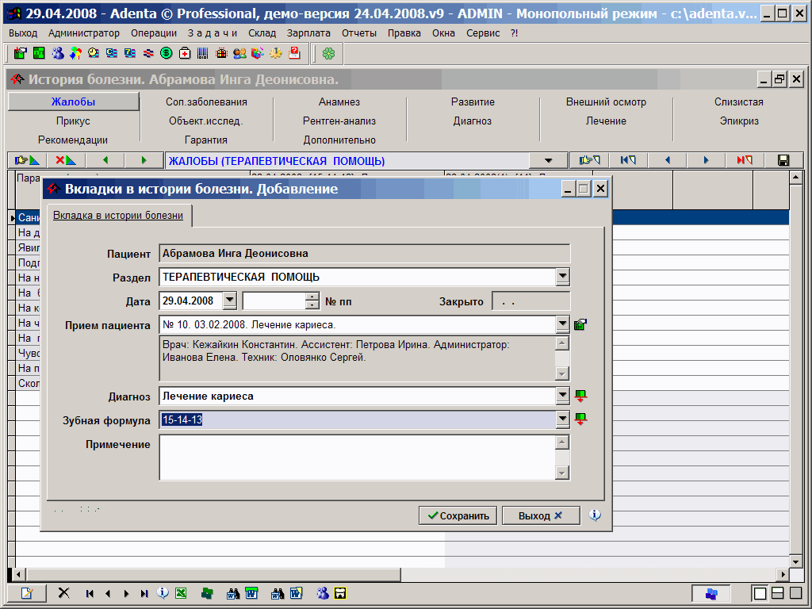Open the Дата calendar dropdown
This screenshot has width=812, height=609.
point(229,301)
